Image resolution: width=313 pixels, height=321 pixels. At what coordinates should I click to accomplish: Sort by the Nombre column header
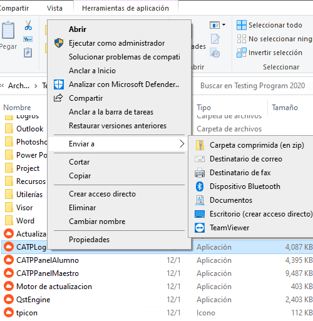pyautogui.click(x=17, y=108)
